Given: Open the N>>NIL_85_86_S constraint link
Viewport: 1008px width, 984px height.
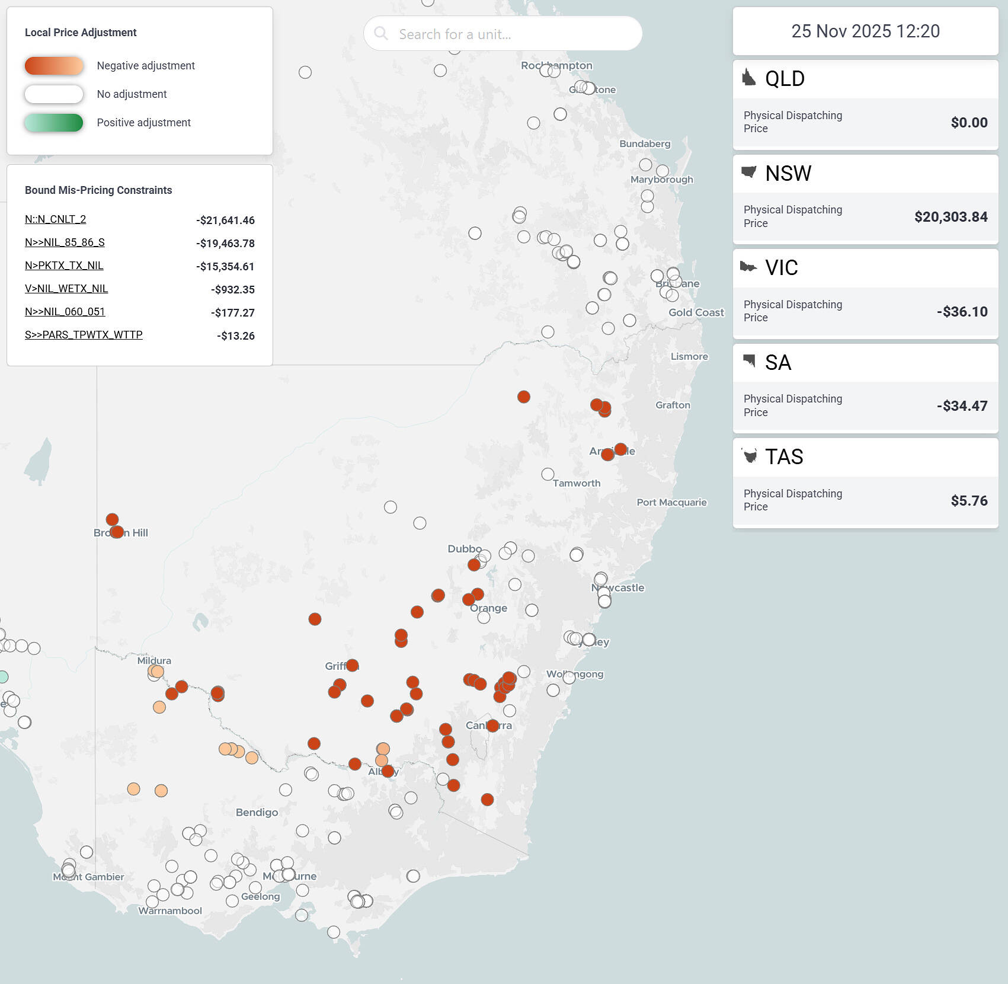Looking at the screenshot, I should point(65,242).
